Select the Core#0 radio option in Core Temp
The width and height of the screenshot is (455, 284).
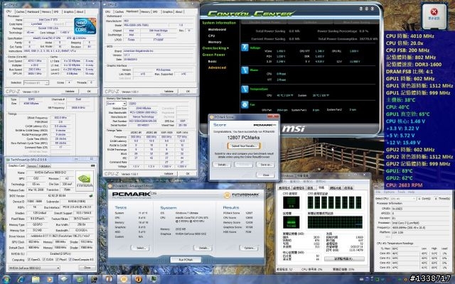pos(419,199)
